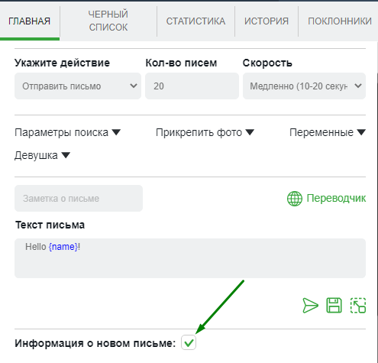Image resolution: width=378 pixels, height=363 pixels.
Task: Expand 'Переменные' section
Action: pyautogui.click(x=328, y=132)
